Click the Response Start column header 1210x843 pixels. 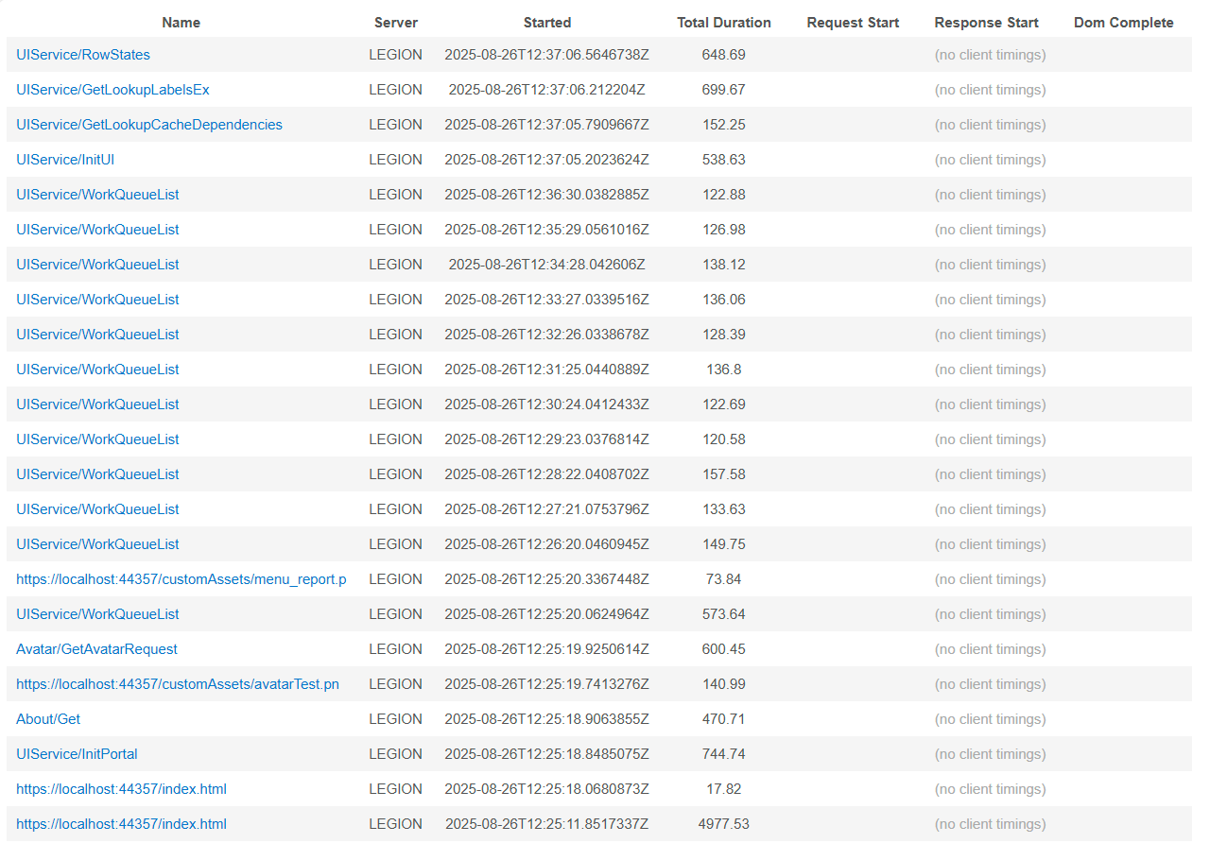point(986,23)
